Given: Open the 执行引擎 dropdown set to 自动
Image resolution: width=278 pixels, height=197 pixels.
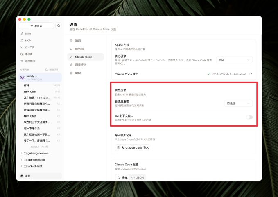Looking at the screenshot, I should (x=234, y=60).
